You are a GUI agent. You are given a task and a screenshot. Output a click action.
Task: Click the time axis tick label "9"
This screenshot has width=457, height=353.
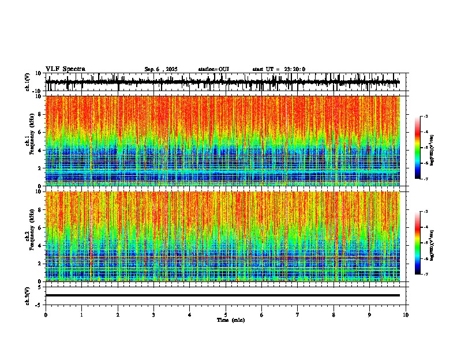(x=369, y=315)
